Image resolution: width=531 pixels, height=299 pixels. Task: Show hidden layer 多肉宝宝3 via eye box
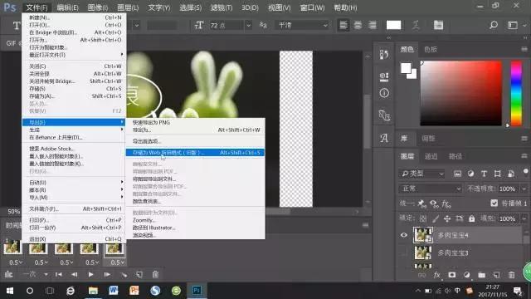[404, 252]
